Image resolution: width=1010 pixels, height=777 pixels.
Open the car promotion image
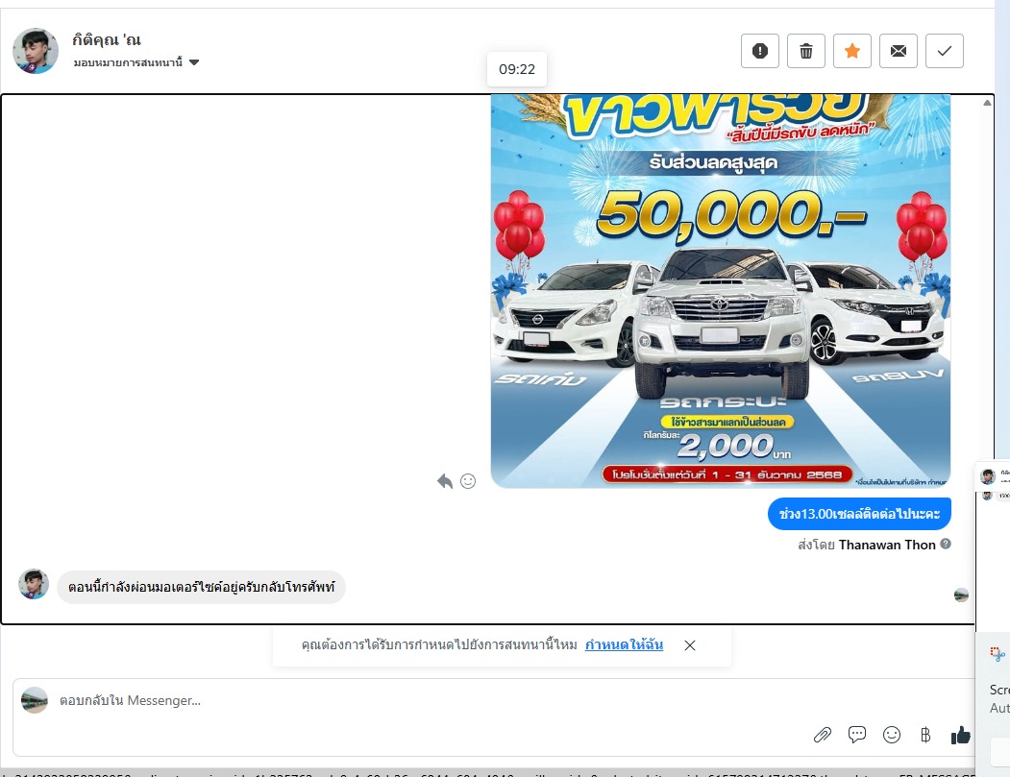720,291
